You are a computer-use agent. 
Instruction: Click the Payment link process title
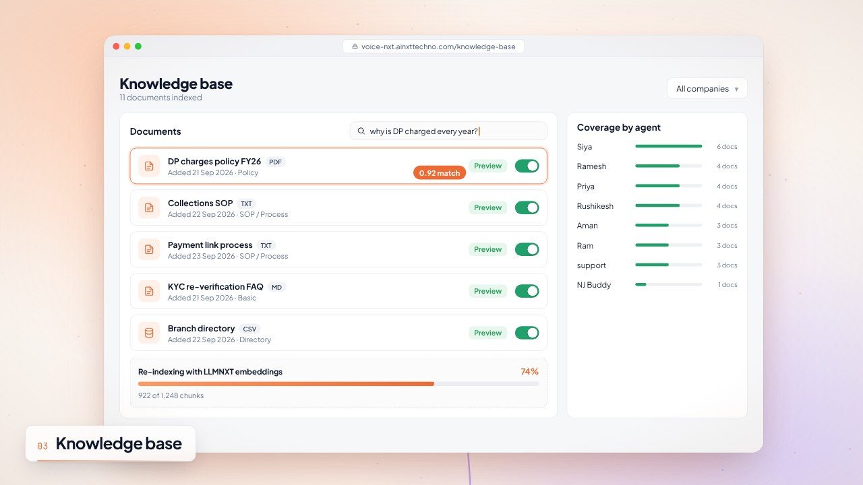point(210,245)
